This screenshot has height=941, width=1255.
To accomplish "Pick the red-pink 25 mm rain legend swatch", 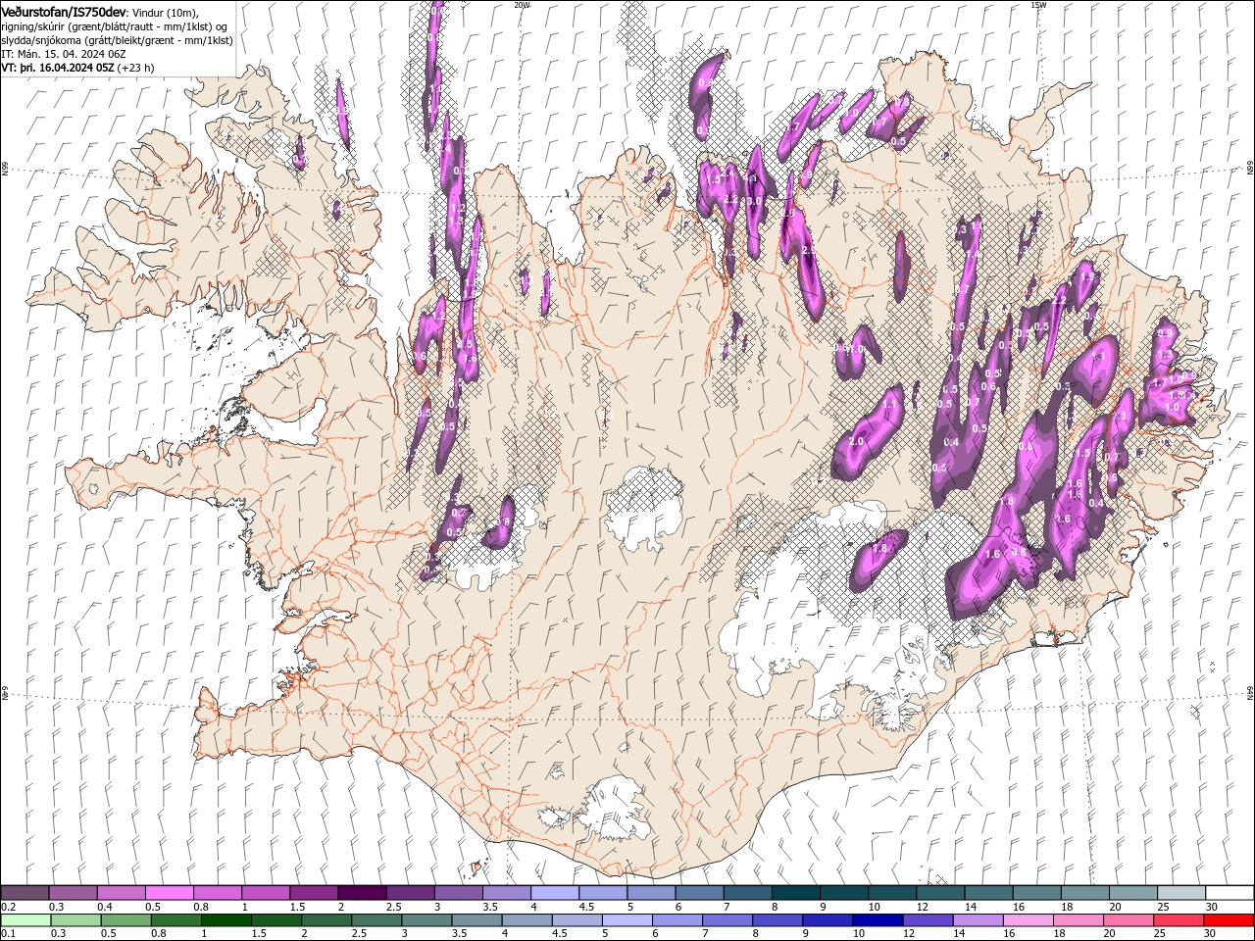I will tap(1180, 920).
